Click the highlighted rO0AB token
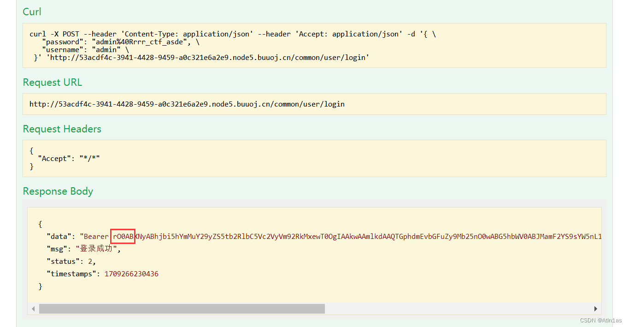629x327 pixels. (123, 236)
